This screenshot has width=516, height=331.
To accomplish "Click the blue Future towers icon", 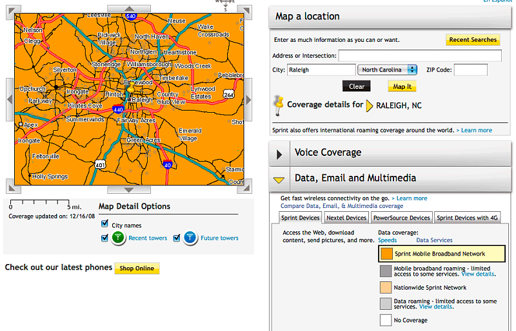I will click(190, 238).
